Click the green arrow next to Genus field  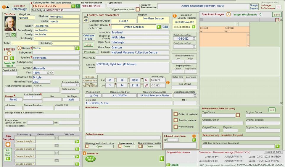[77, 48]
